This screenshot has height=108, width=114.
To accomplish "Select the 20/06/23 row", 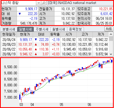I will (55, 44).
